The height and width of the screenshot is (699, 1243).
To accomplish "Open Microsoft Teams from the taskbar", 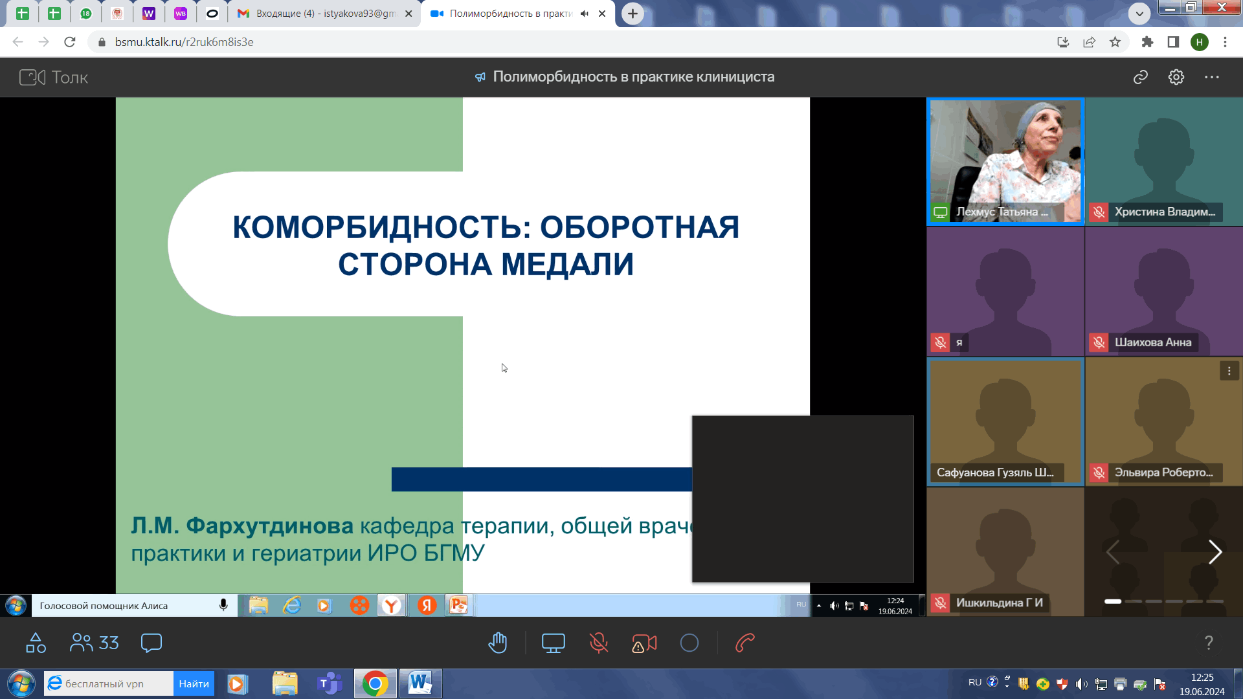I will pyautogui.click(x=330, y=683).
